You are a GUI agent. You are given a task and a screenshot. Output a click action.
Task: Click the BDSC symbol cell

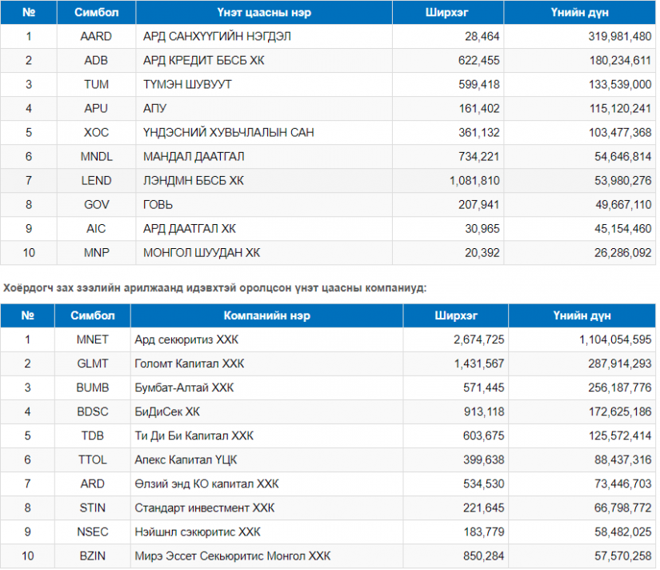(x=92, y=411)
